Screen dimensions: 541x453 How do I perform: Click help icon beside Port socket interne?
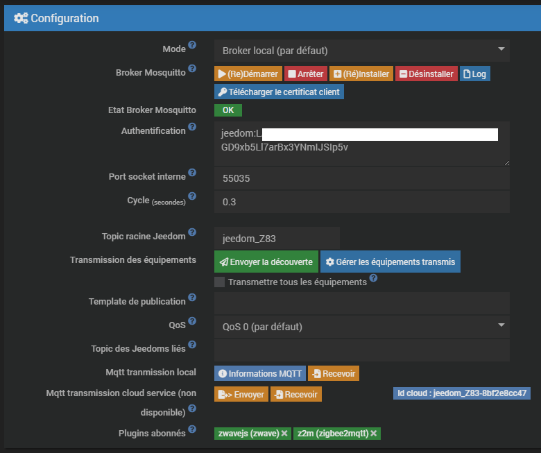(192, 173)
